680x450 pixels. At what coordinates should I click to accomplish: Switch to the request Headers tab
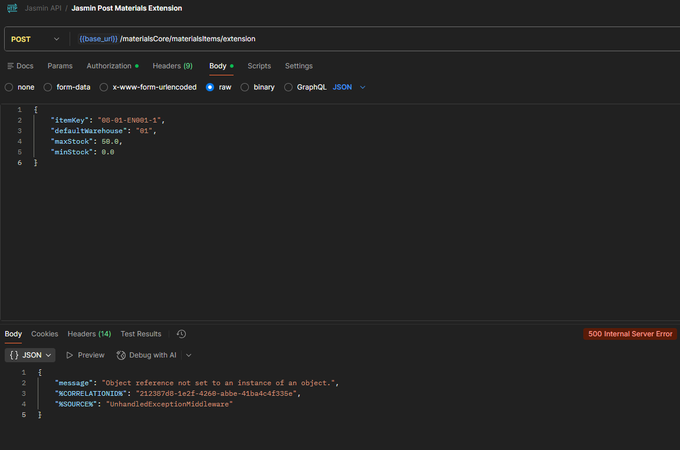(172, 66)
